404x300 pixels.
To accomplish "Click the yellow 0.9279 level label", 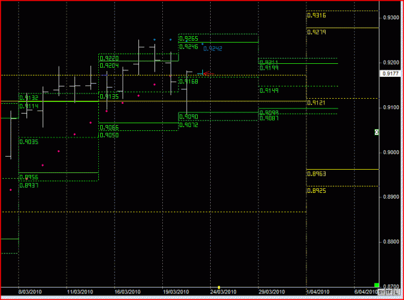I will (x=317, y=32).
